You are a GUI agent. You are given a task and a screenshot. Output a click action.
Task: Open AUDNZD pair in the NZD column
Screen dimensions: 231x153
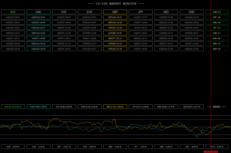tap(166, 17)
